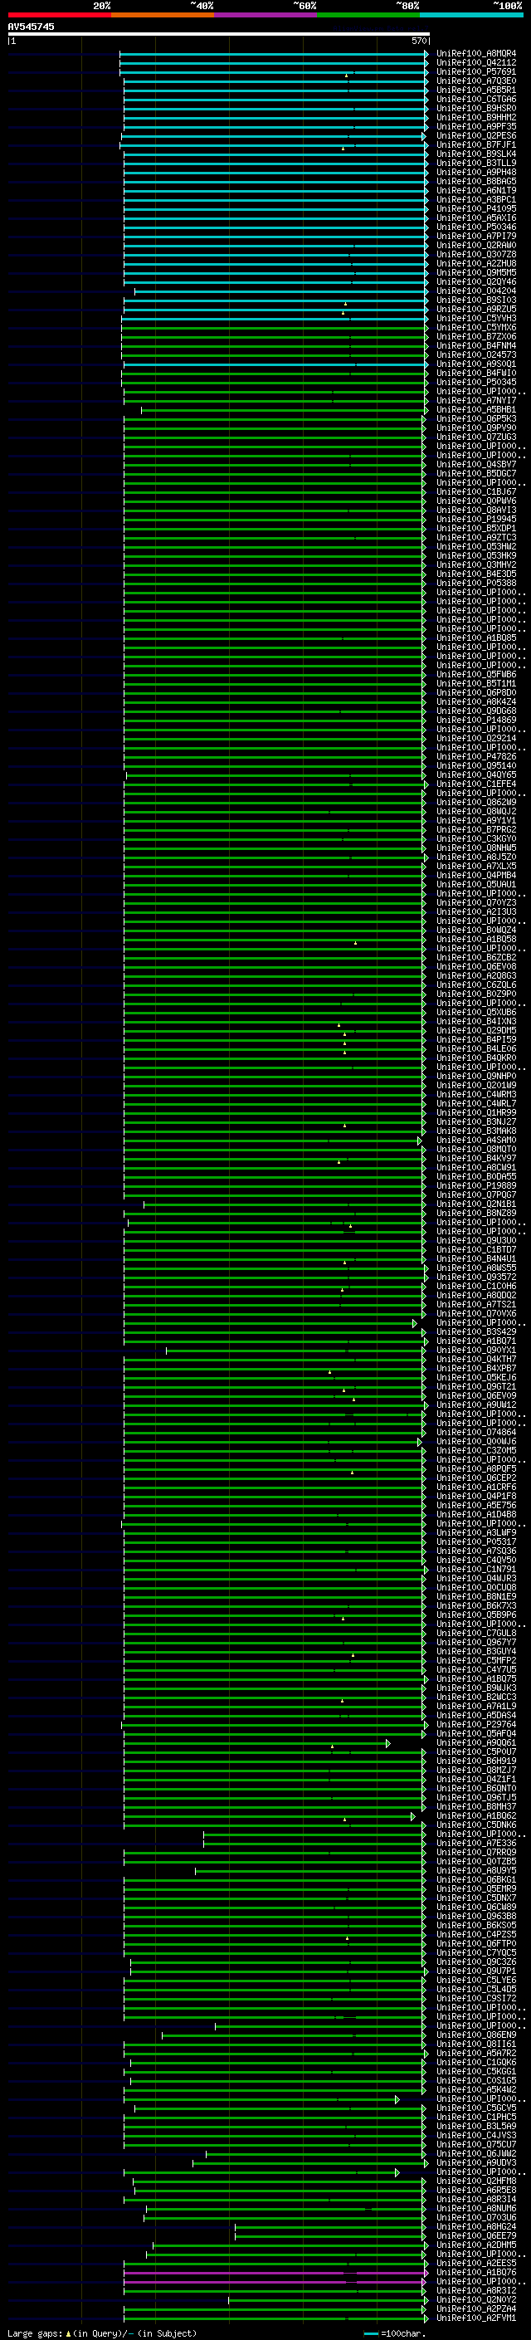Image resolution: width=531 pixels, height=2340 pixels.
Task: Select the query name AV545745
Action: (x=31, y=27)
